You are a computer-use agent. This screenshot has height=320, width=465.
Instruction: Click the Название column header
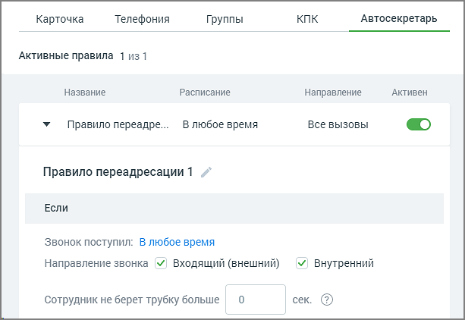85,93
